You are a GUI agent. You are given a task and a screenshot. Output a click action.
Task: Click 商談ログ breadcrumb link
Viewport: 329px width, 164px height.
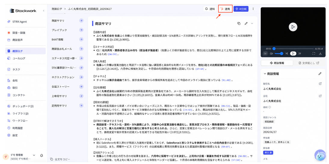pyautogui.click(x=57, y=9)
